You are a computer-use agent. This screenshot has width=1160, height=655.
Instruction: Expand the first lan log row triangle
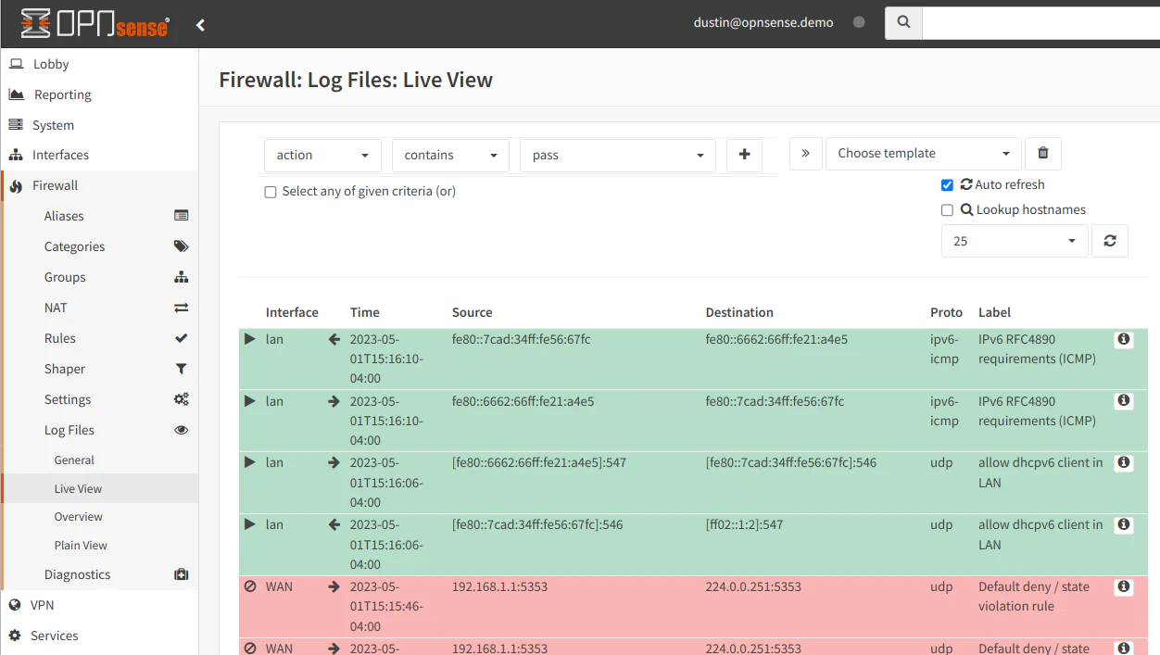(x=249, y=340)
